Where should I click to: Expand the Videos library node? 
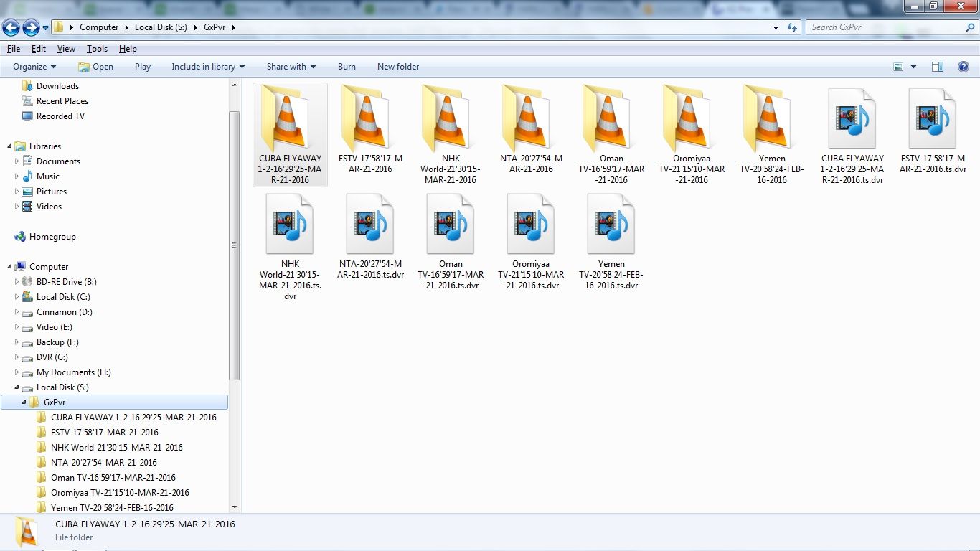(x=17, y=207)
